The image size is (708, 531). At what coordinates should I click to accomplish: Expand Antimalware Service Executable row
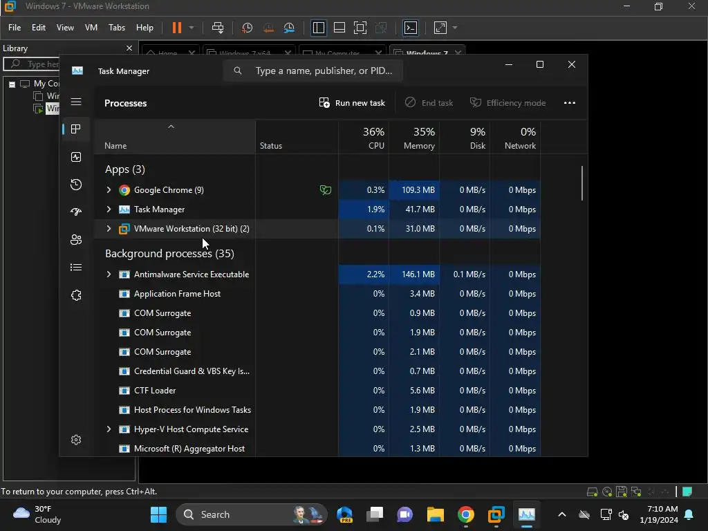click(109, 274)
